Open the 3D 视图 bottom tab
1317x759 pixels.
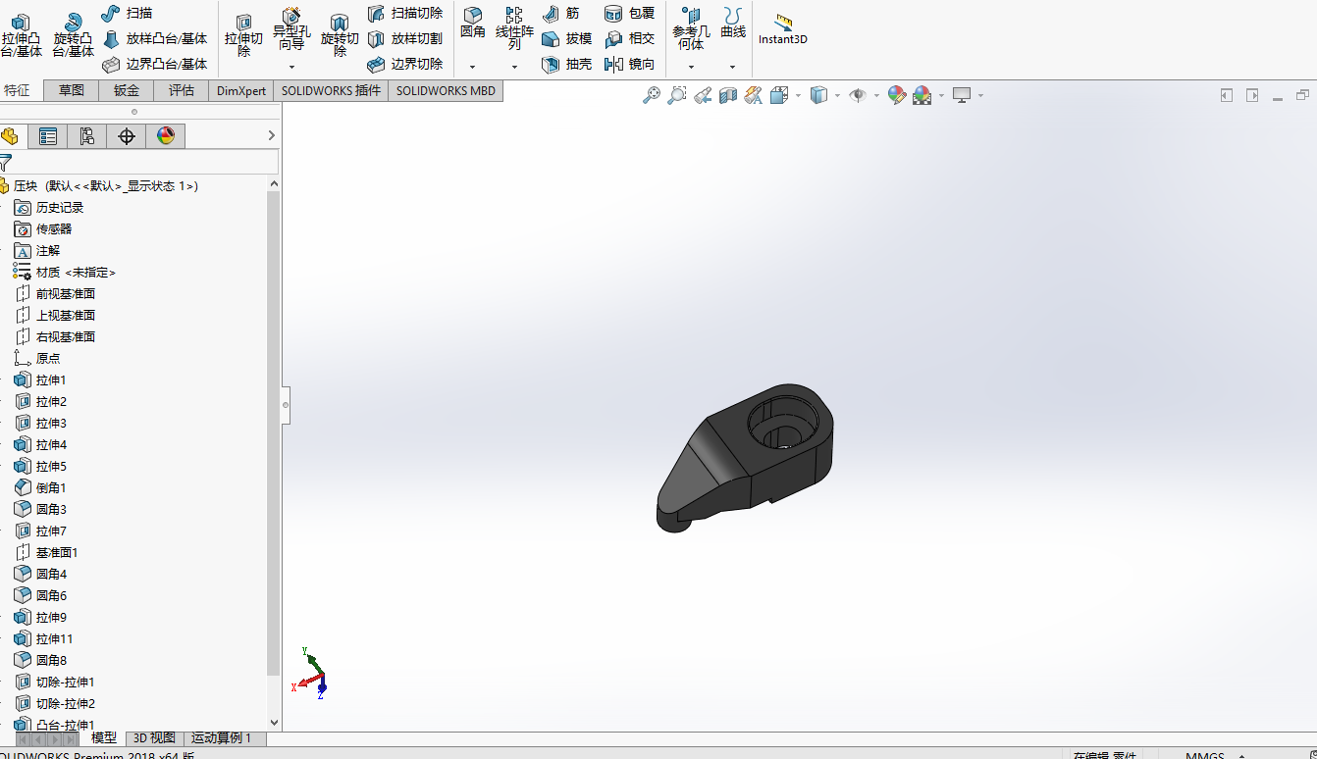[x=154, y=737]
